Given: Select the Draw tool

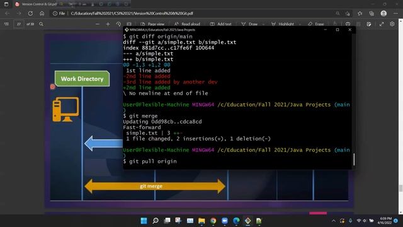Looking at the screenshot, I should tap(249, 24).
